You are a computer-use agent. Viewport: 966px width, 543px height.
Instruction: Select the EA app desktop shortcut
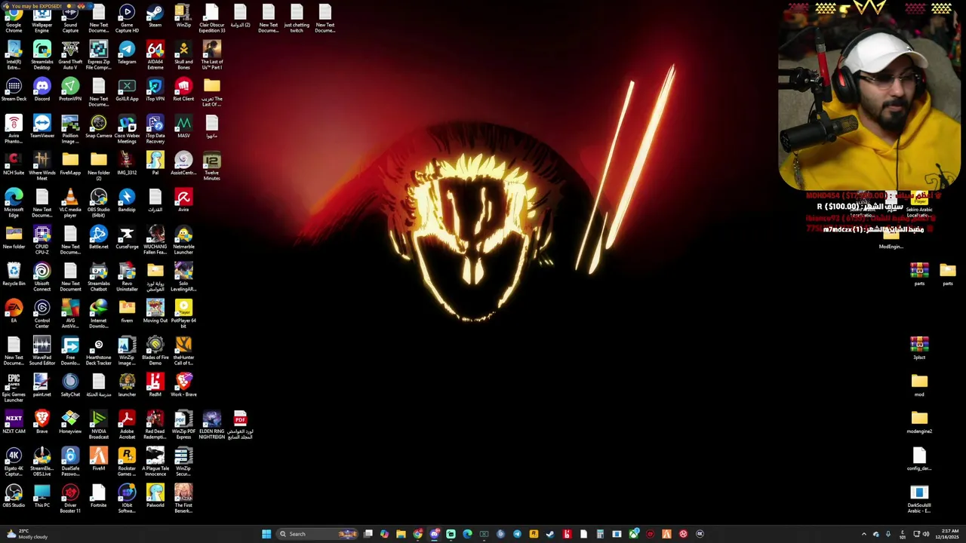click(14, 312)
